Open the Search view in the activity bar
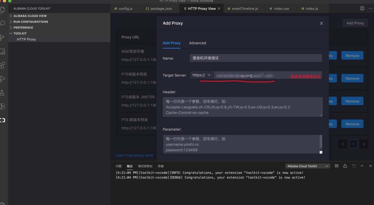This screenshot has width=374, height=205. coord(2,23)
